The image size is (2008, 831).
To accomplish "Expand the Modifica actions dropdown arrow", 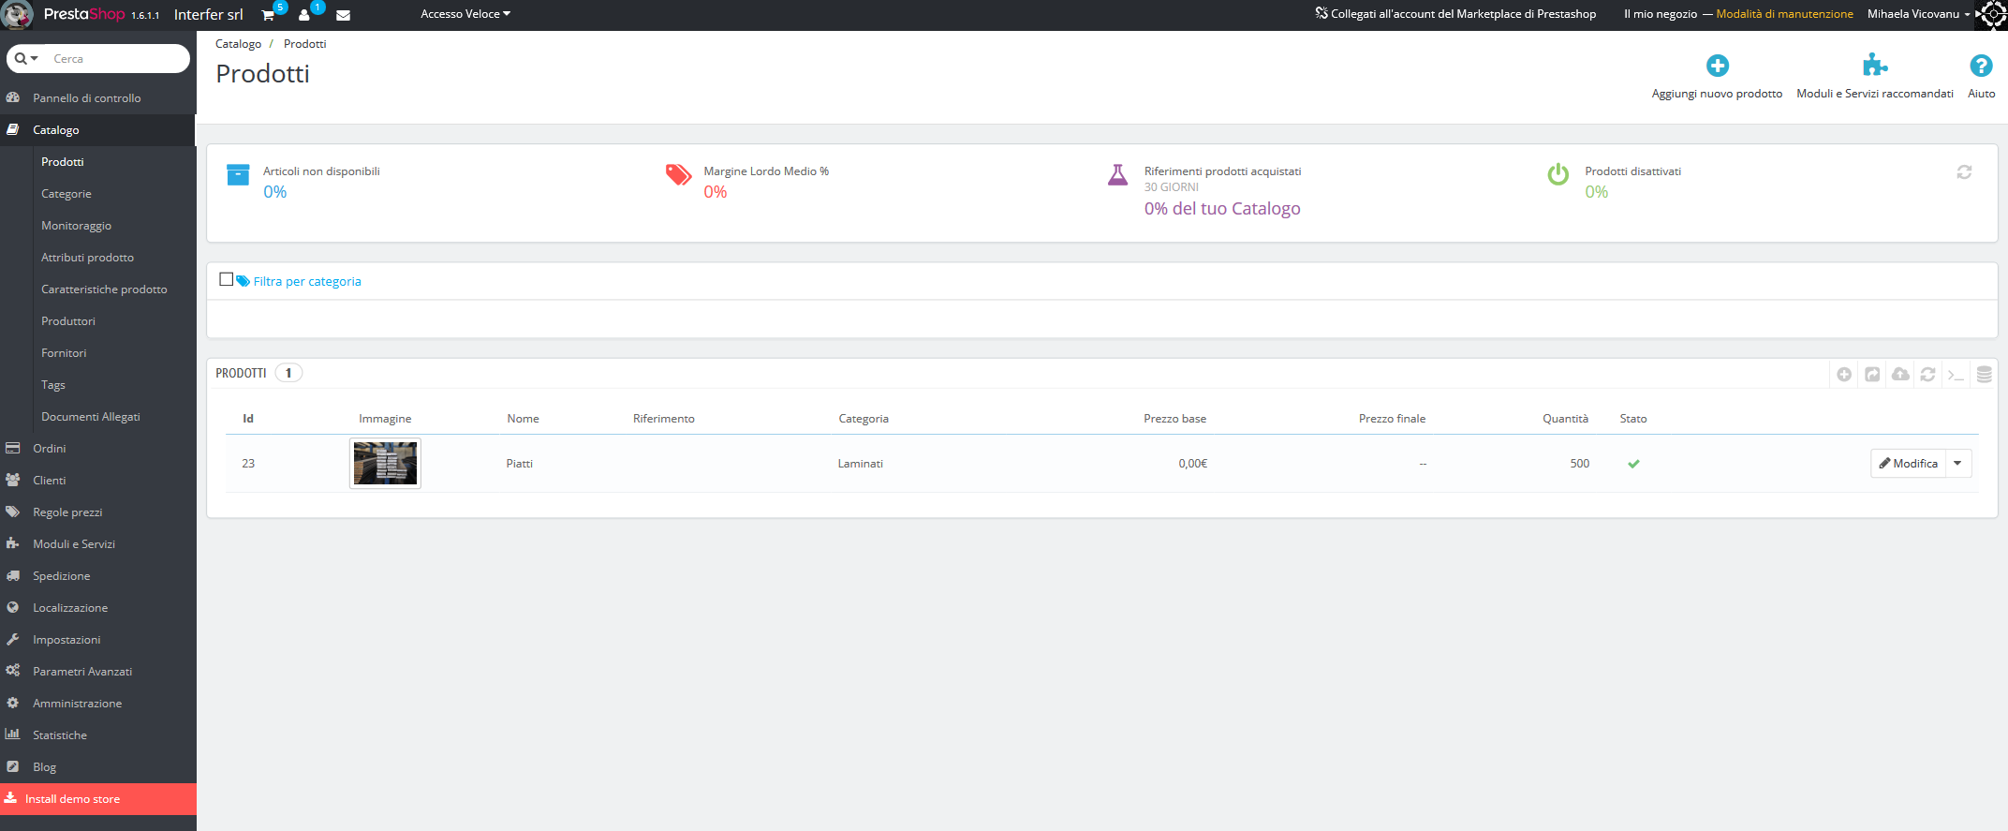I will 1957,464.
